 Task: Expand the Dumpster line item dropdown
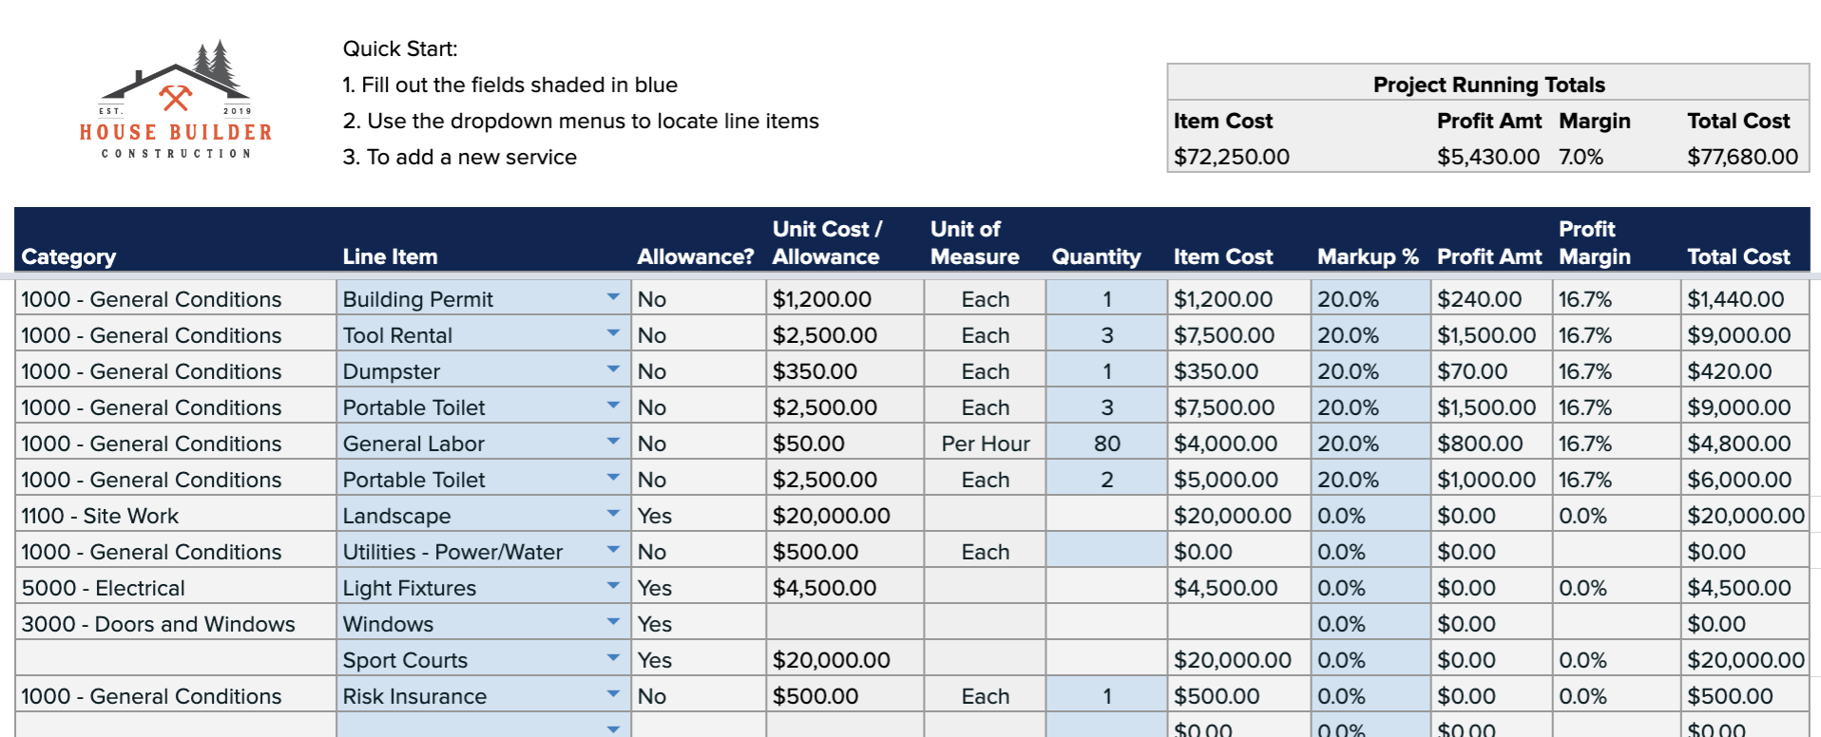613,369
